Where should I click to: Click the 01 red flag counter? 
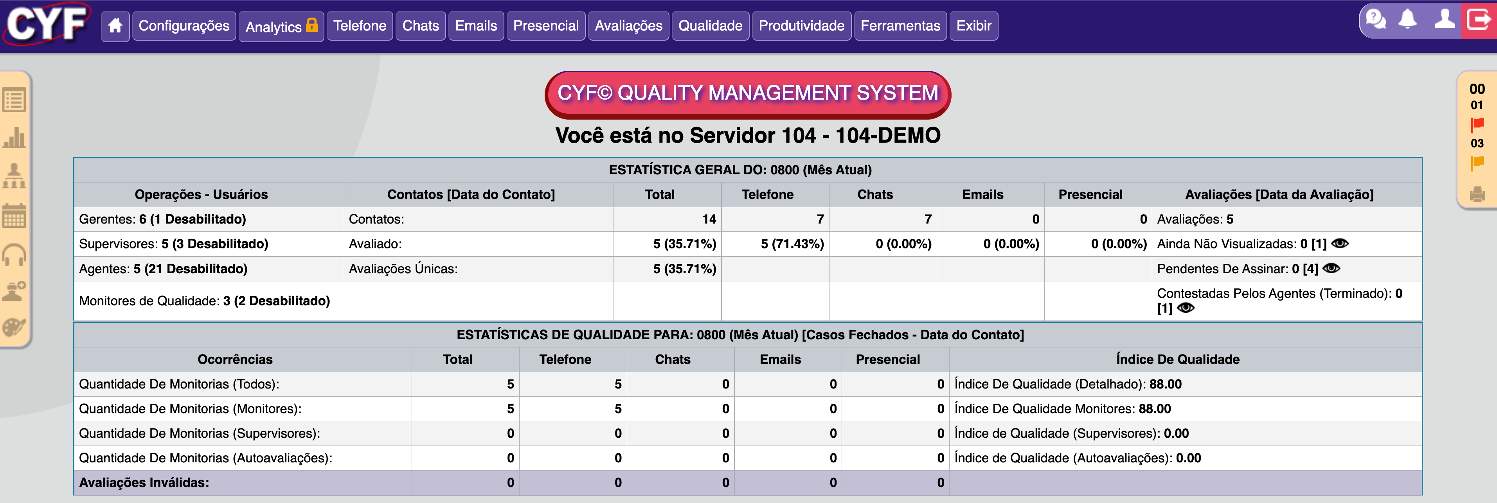click(1477, 105)
